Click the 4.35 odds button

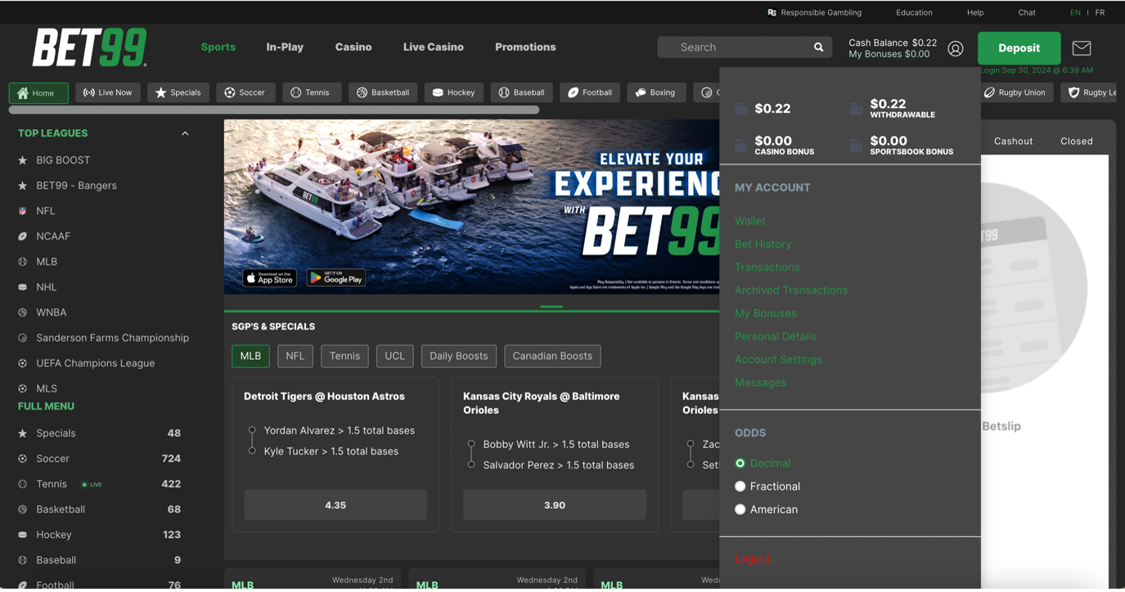335,505
